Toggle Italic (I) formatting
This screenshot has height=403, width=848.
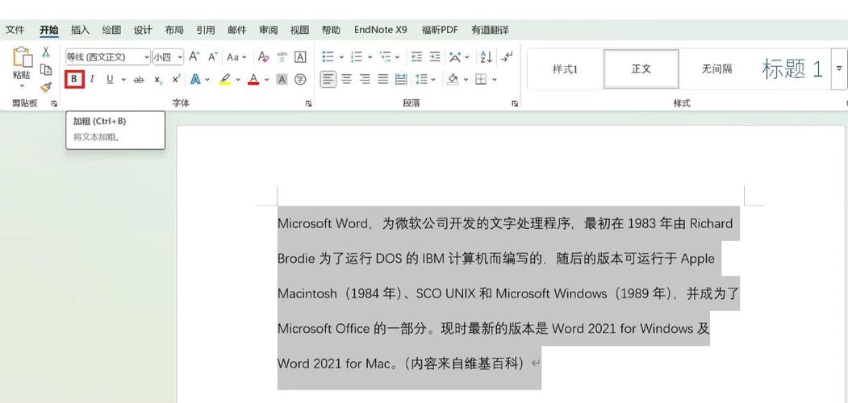pos(92,80)
